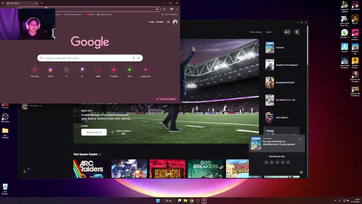Image resolution: width=362 pixels, height=204 pixels.
Task: Click İstek Listesine Ekle button
Action: click(x=121, y=132)
